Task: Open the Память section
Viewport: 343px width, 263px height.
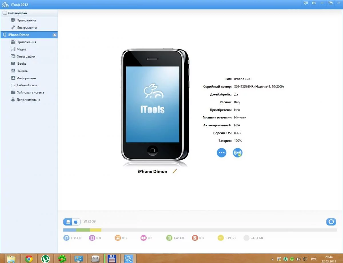Action: [19, 71]
